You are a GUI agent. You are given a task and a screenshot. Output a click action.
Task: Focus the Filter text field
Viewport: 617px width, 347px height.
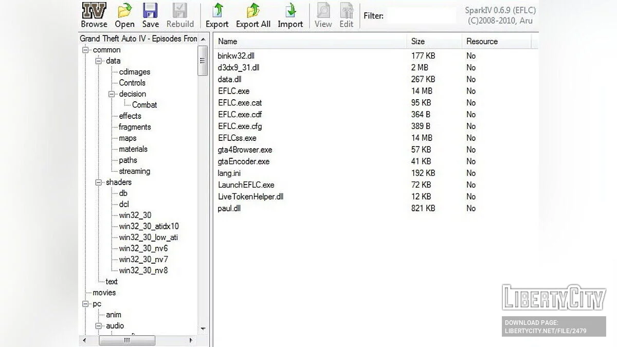tap(421, 15)
